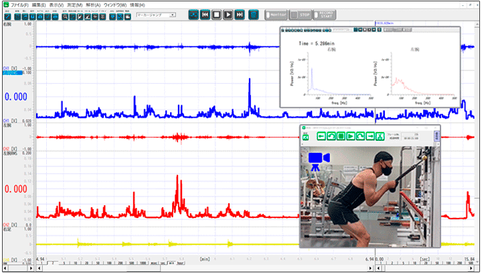The image size is (482, 273).
Task: Click the cursor time marker at top
Action: [x=384, y=23]
